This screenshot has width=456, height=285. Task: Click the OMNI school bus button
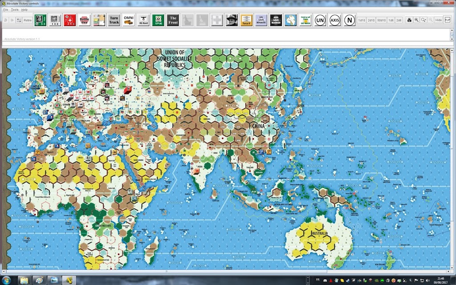click(x=129, y=20)
